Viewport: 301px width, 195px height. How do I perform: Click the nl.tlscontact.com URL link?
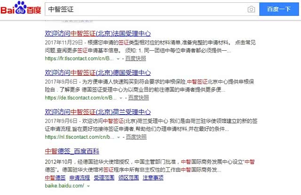(x=79, y=137)
